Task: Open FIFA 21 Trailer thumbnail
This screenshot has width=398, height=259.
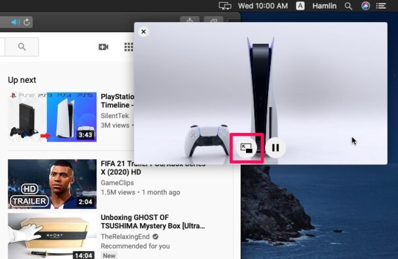Action: tap(52, 184)
